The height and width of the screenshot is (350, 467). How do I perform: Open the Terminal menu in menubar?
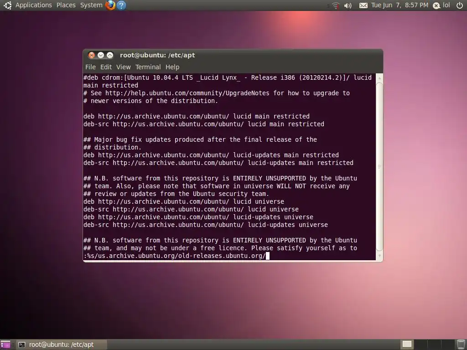pyautogui.click(x=148, y=67)
